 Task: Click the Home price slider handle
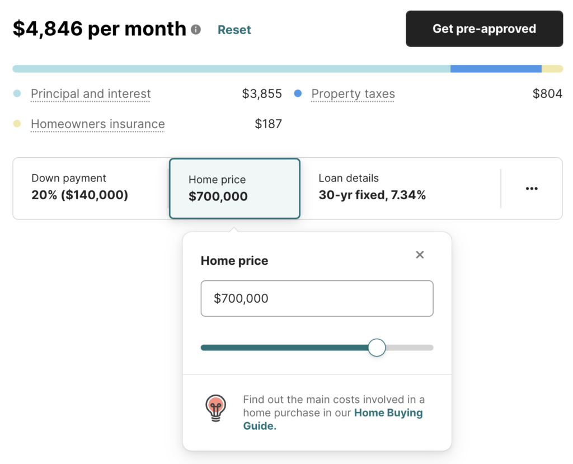pos(377,348)
